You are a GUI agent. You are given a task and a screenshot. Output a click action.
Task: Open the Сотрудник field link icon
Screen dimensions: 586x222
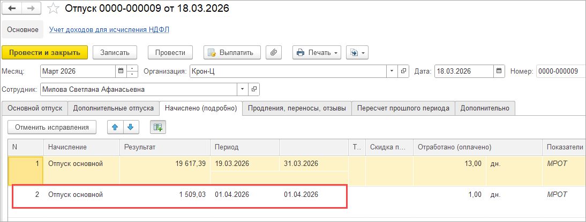(x=254, y=89)
